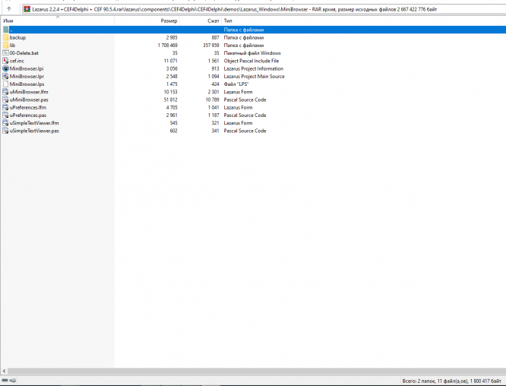Viewport: 506px width, 386px height.
Task: Click the uMiniBrowser.lfm form icon
Action: pos(5,92)
